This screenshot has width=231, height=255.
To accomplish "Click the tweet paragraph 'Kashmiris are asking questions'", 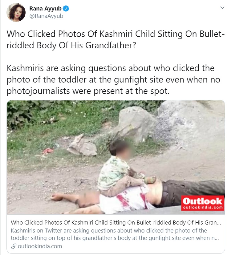I will pyautogui.click(x=113, y=79).
